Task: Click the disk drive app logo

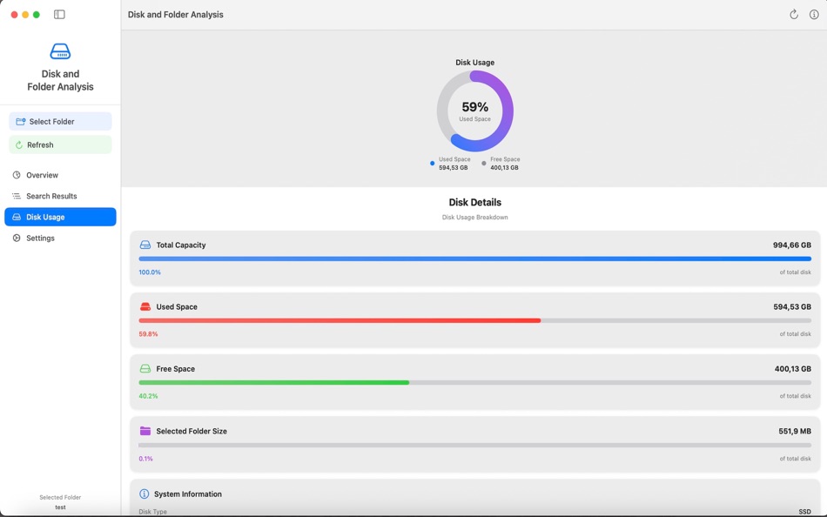Action: pyautogui.click(x=59, y=50)
